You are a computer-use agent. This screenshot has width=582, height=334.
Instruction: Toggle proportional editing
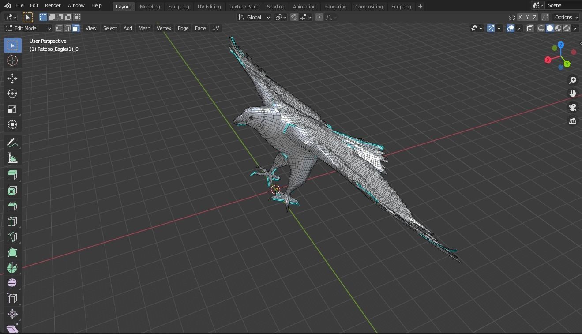pos(319,17)
